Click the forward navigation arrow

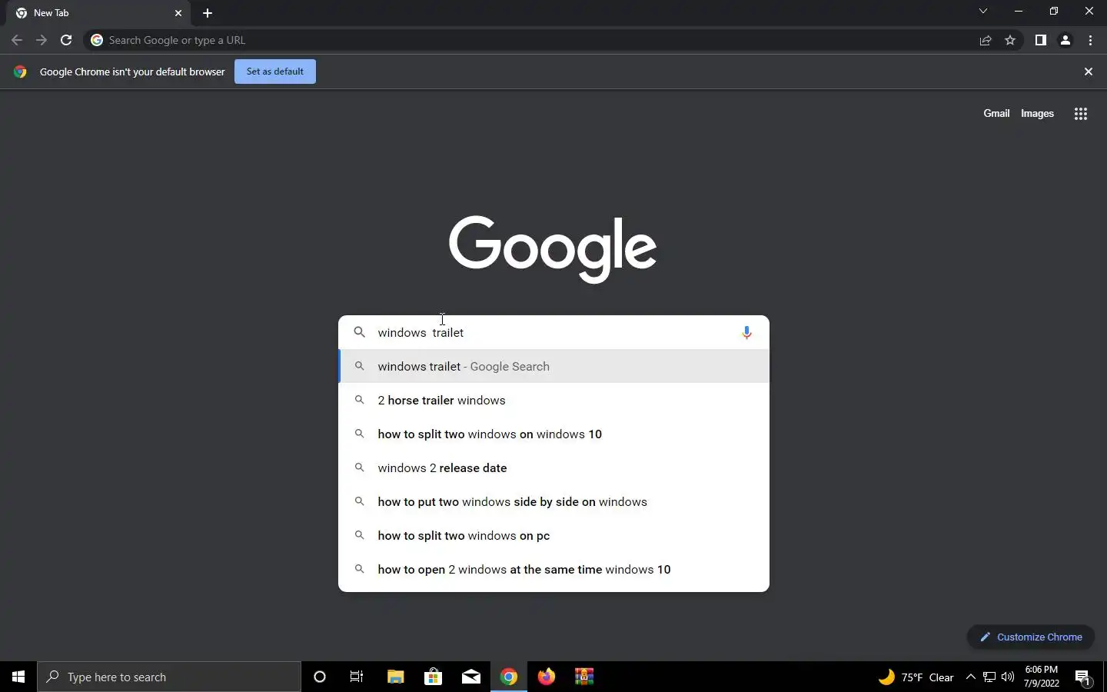42,40
